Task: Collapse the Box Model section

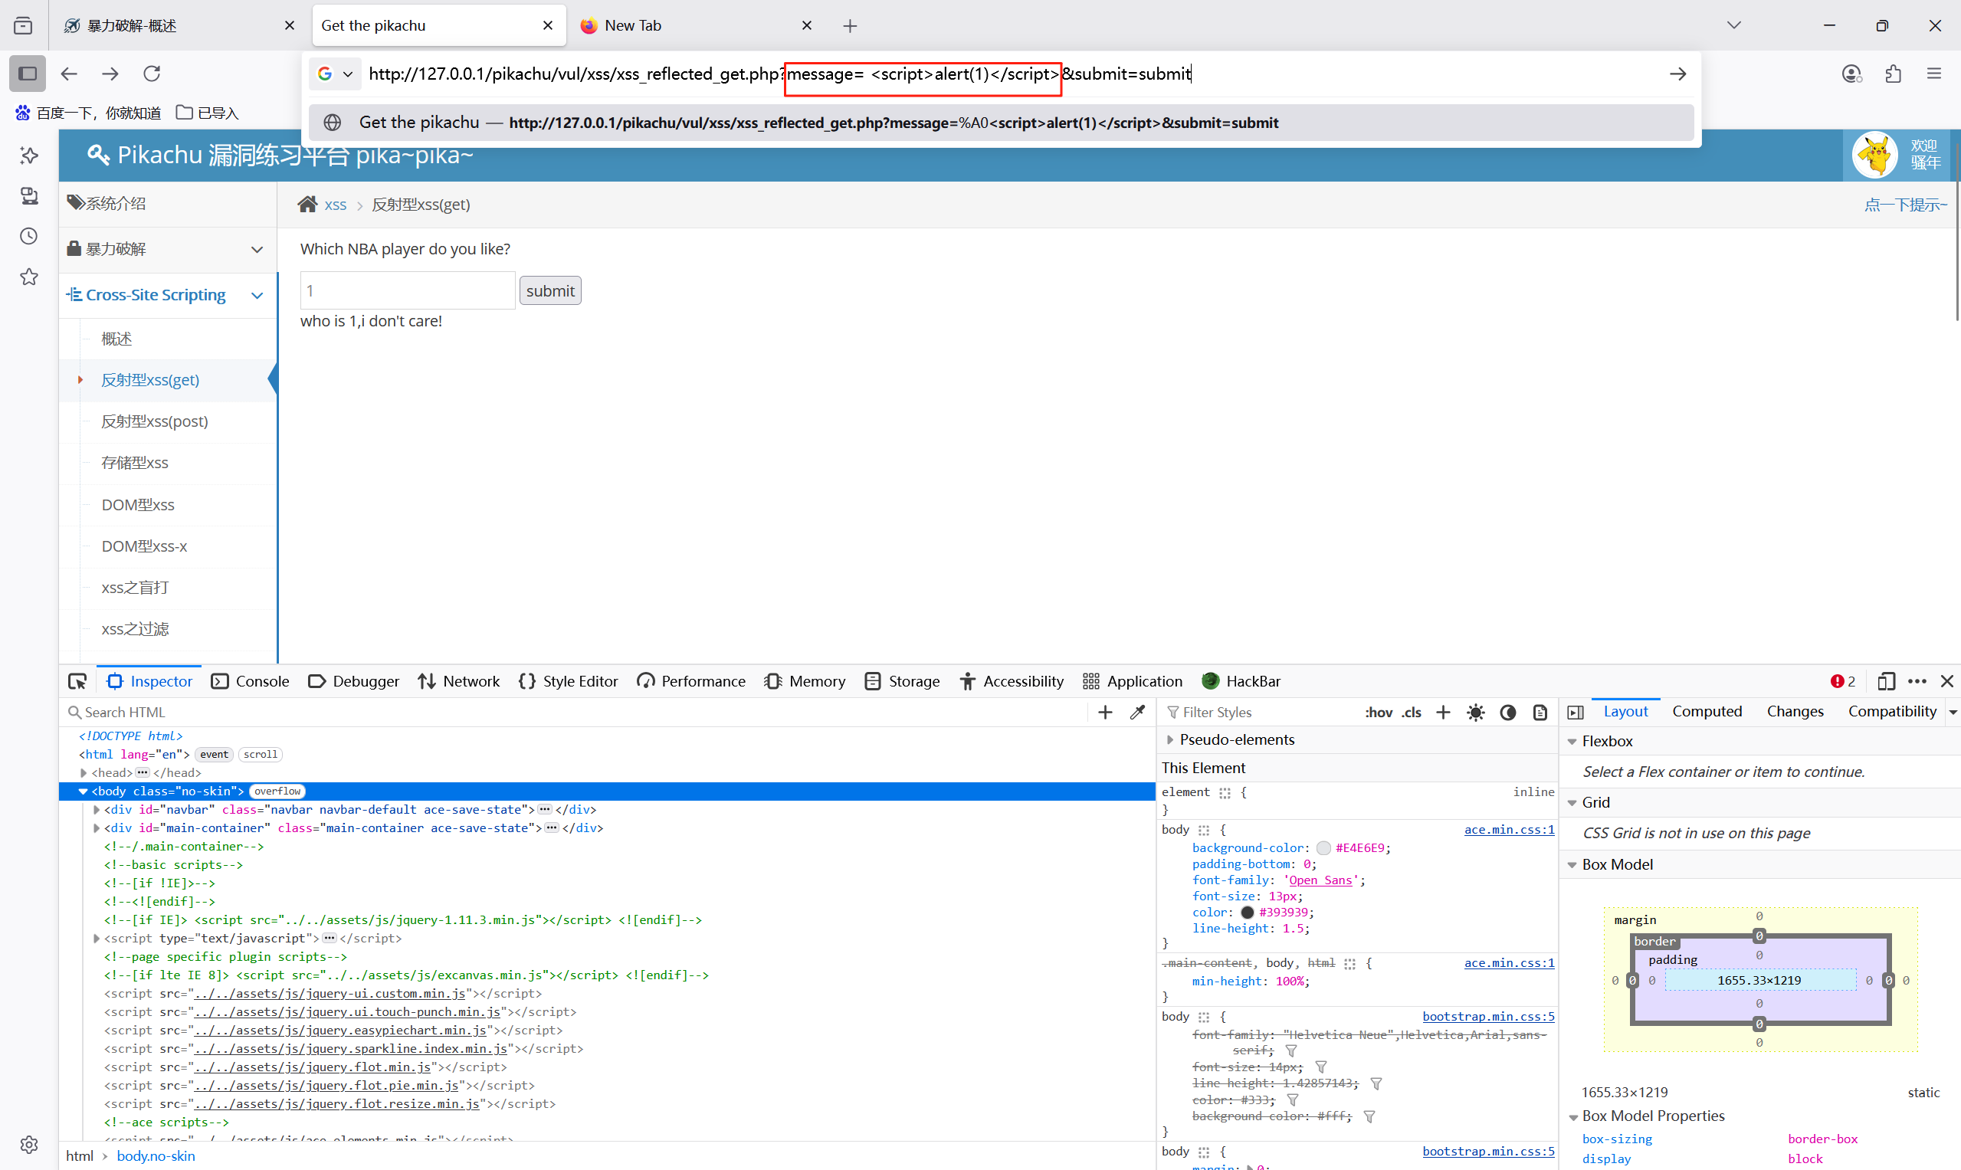Action: click(1572, 865)
